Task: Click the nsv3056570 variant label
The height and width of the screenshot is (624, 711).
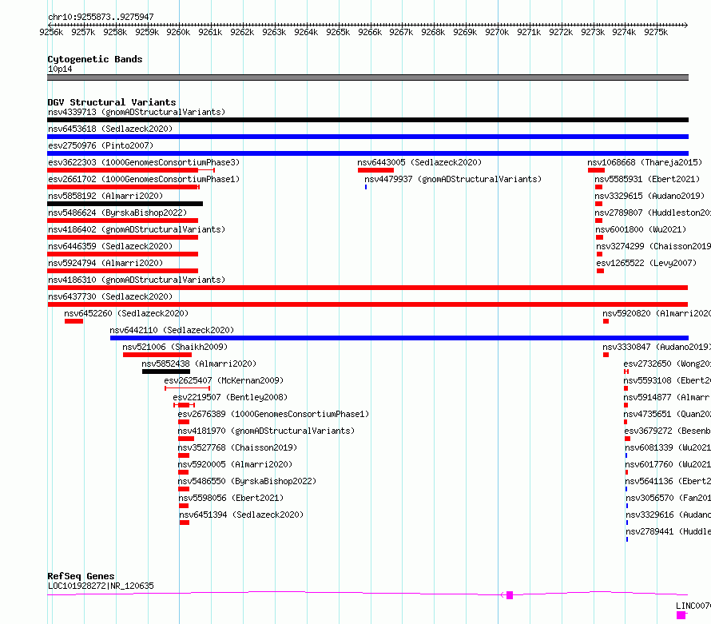Action: [669, 498]
